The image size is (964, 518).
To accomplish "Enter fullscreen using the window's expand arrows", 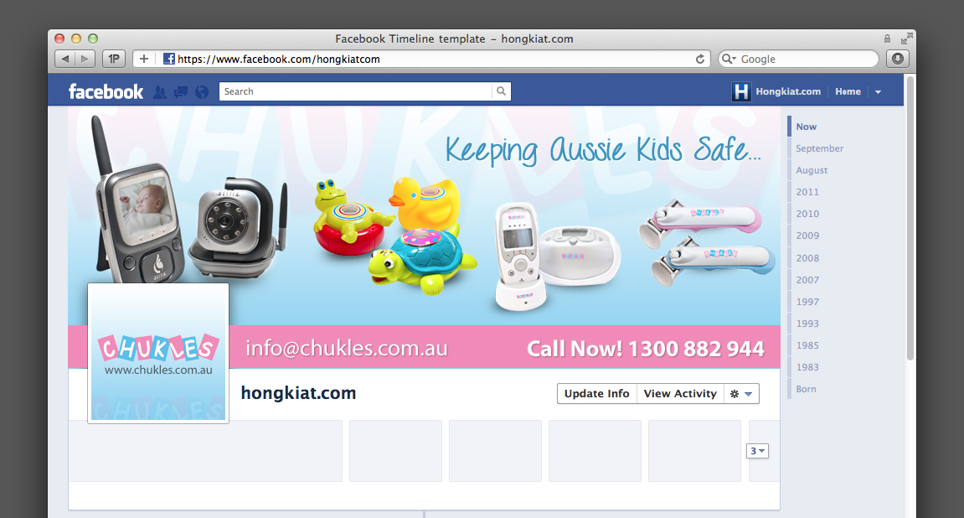I will 906,39.
